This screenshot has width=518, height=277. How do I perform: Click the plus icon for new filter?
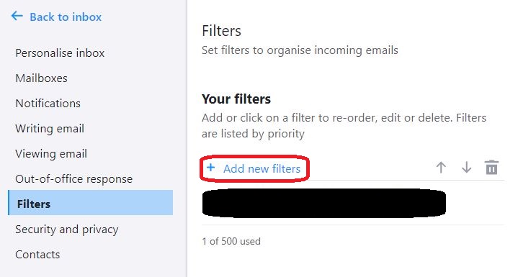coord(211,168)
